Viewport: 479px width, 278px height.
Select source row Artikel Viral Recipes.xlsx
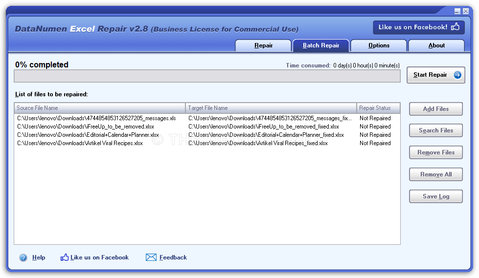click(80, 143)
